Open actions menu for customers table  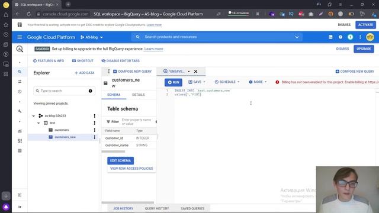tap(95, 130)
